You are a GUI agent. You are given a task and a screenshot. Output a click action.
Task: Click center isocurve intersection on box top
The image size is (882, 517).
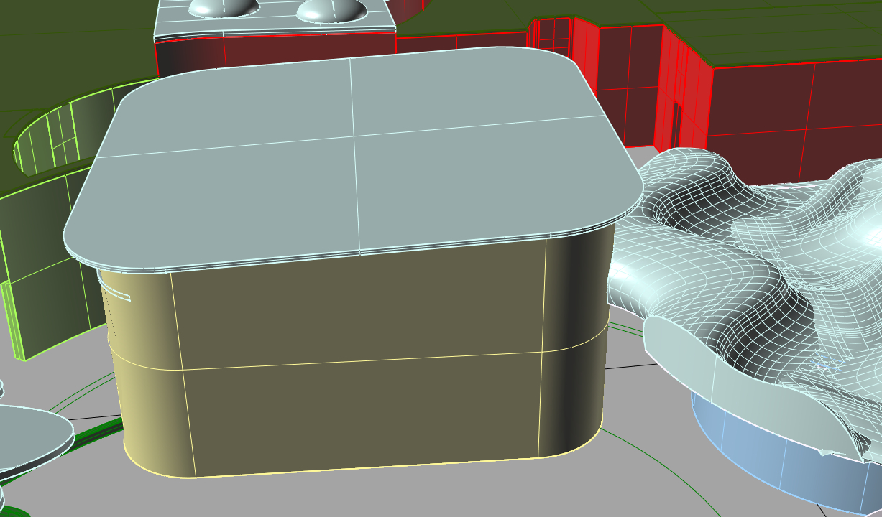coord(354,135)
